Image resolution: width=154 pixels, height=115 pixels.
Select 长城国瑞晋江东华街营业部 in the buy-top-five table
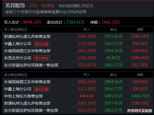click(27, 51)
